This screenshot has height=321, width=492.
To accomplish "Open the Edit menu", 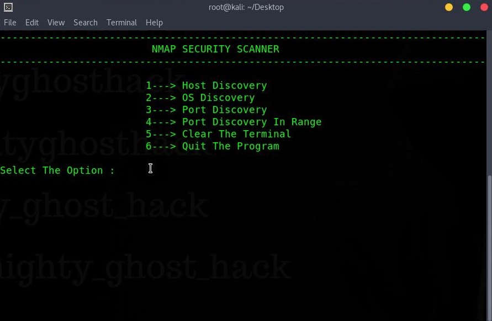I will pyautogui.click(x=32, y=23).
